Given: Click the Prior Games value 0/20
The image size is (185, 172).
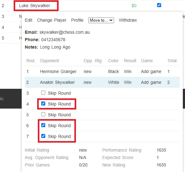Looking at the screenshot, I should click(x=83, y=165).
